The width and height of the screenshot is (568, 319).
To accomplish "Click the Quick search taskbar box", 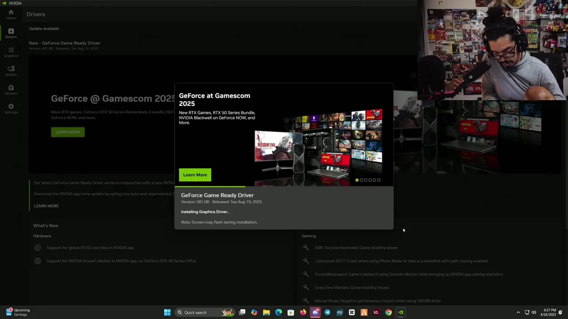I will pos(205,312).
